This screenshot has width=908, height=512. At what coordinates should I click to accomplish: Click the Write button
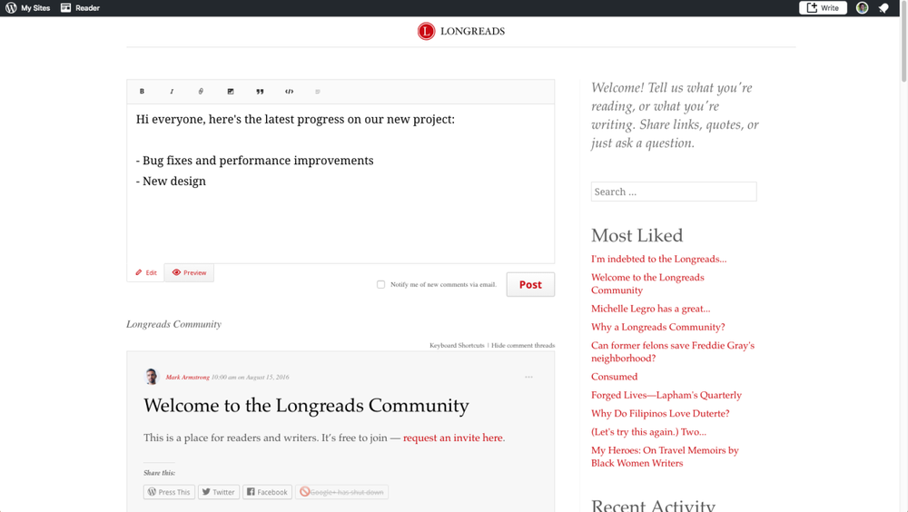tap(823, 7)
